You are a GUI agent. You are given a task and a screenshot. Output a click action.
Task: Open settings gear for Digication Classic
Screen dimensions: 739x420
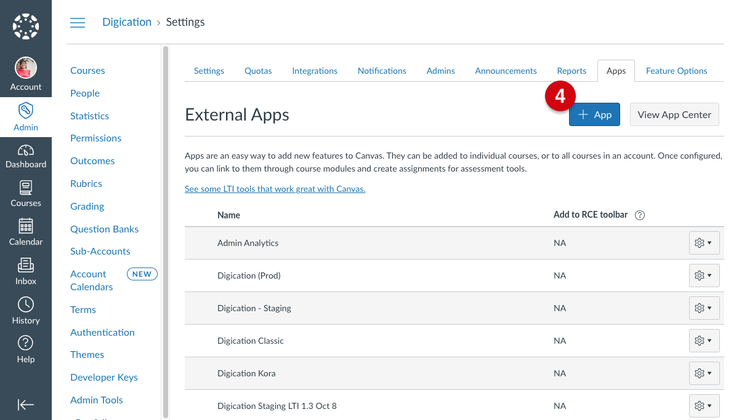click(704, 341)
